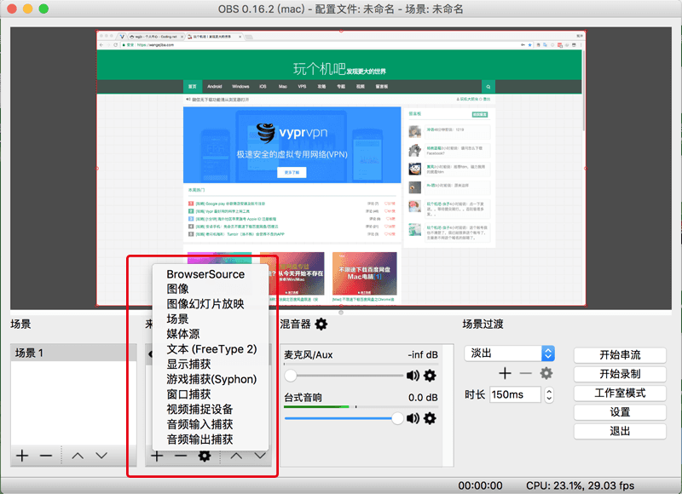Open settings gear for 台式音响 channel
The height and width of the screenshot is (494, 682).
pos(430,418)
